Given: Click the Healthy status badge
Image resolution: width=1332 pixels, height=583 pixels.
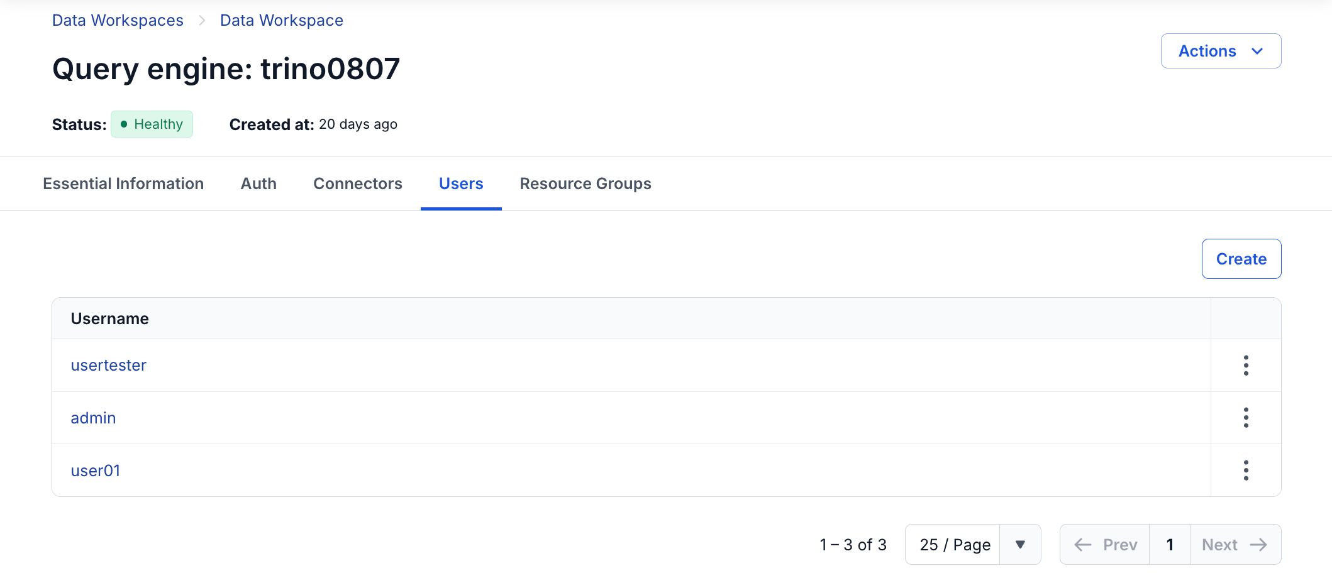Looking at the screenshot, I should 152,124.
